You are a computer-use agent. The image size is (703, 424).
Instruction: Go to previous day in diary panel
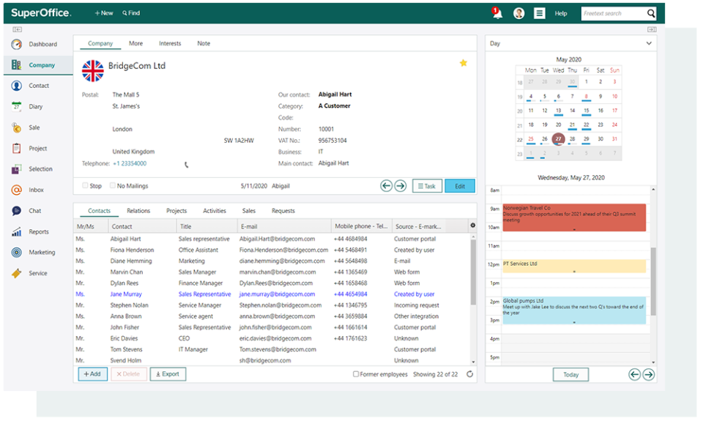[x=634, y=375]
